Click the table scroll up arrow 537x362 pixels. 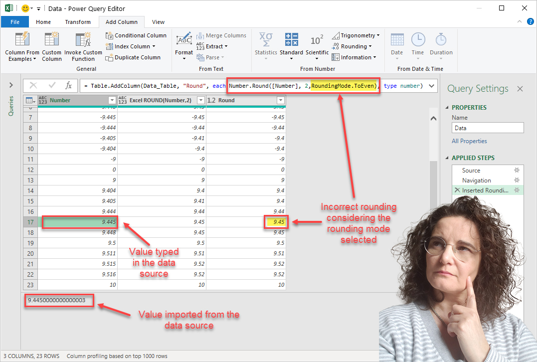[x=433, y=119]
